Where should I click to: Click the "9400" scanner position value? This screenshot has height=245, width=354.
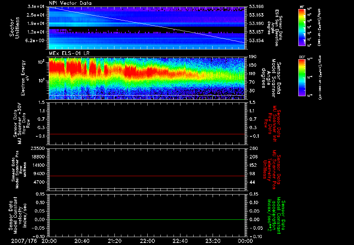tap(39, 174)
